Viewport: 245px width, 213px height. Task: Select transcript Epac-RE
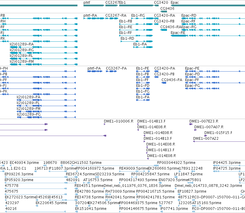pos(178,33)
